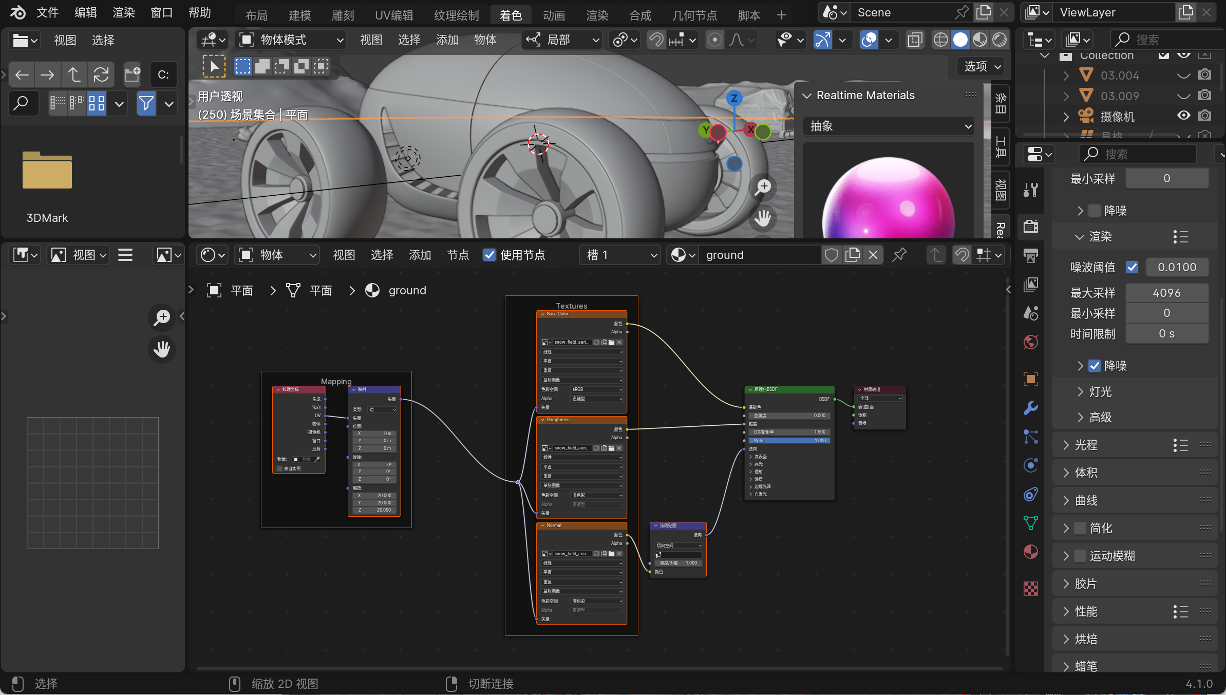Open the World properties tab icon

[1030, 342]
